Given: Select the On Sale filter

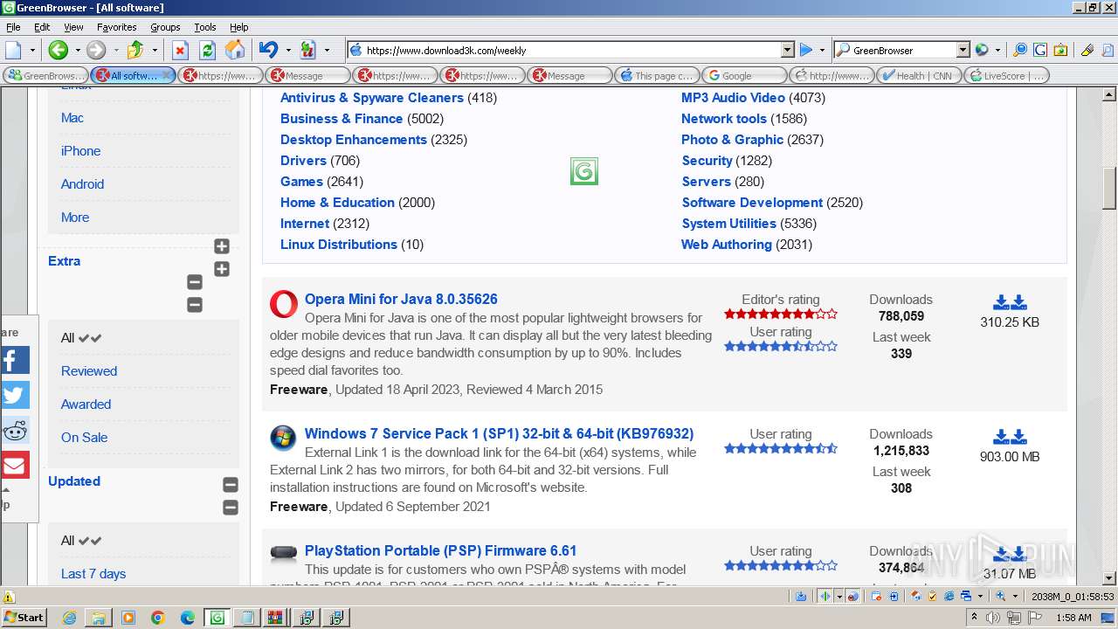Looking at the screenshot, I should click(84, 438).
